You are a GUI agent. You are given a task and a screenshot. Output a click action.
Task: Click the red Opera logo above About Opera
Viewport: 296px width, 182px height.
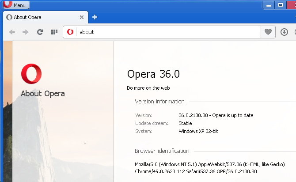(32, 73)
